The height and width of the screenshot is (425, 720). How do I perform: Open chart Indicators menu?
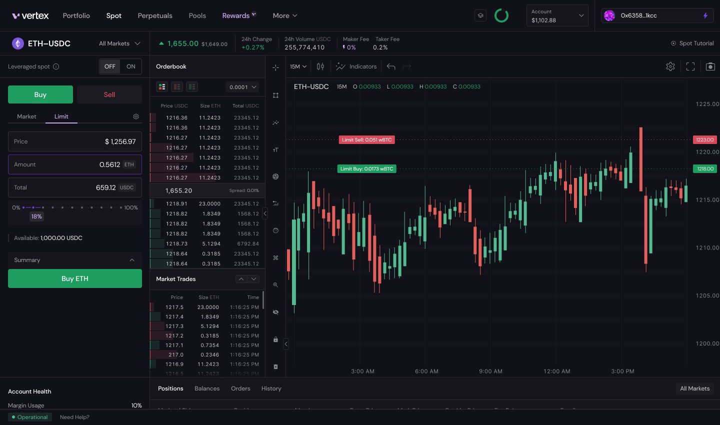click(356, 66)
